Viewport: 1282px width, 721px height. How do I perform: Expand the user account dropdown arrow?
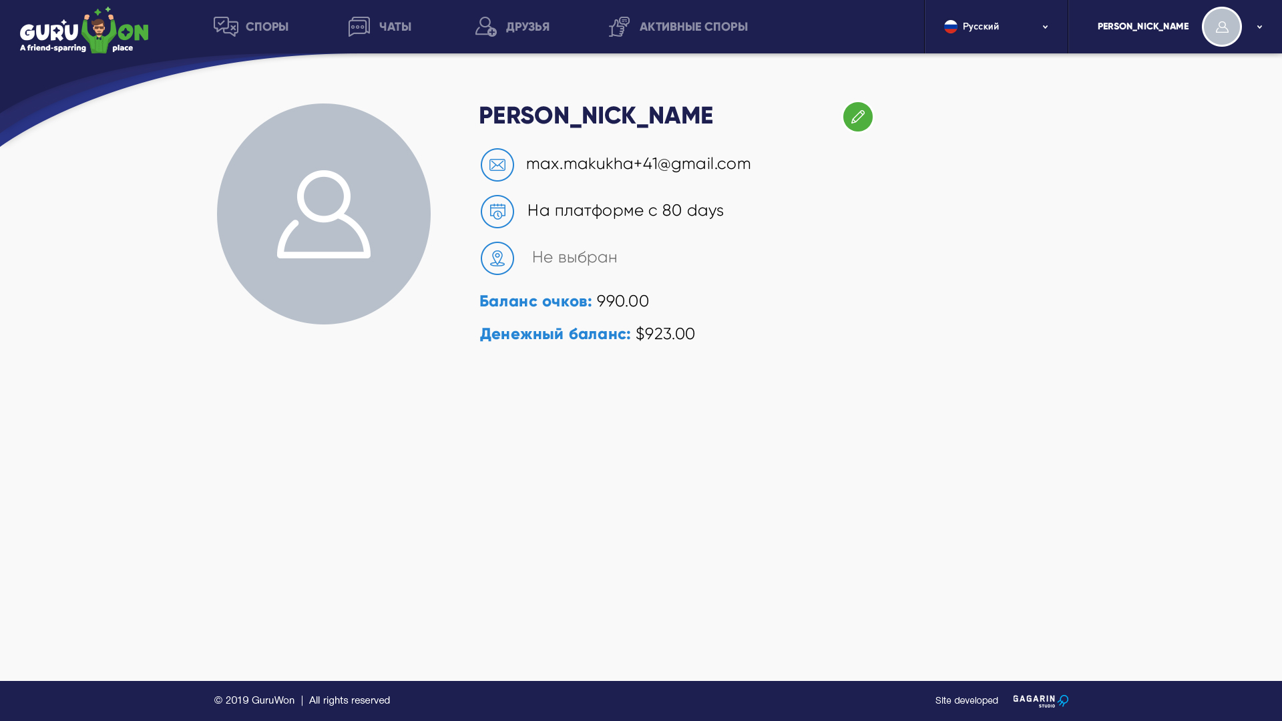tap(1259, 27)
